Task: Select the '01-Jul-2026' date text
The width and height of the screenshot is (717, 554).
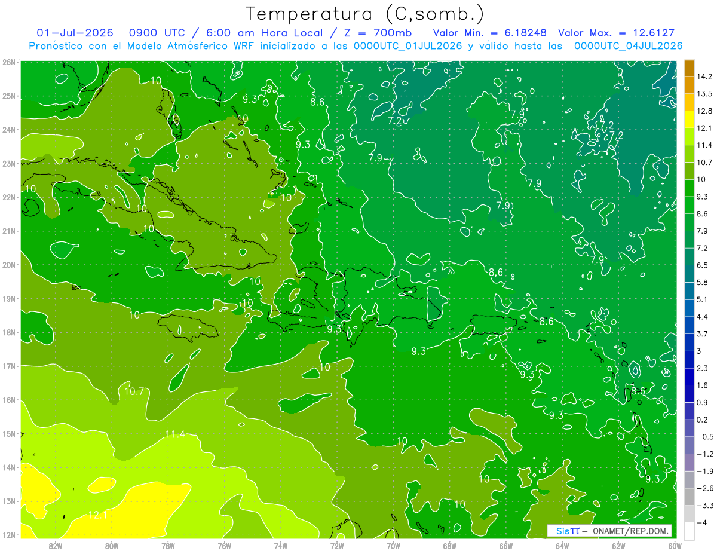Action: click(x=74, y=33)
